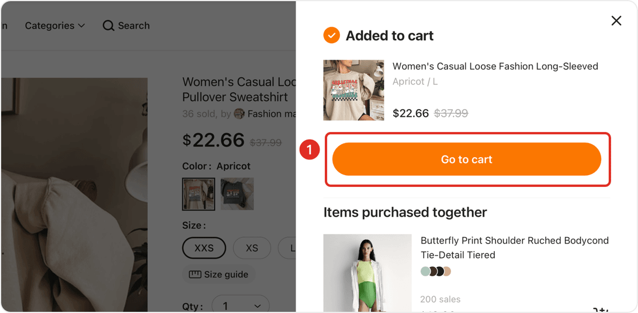Select the XS size option
Image resolution: width=638 pixels, height=313 pixels.
pos(252,248)
